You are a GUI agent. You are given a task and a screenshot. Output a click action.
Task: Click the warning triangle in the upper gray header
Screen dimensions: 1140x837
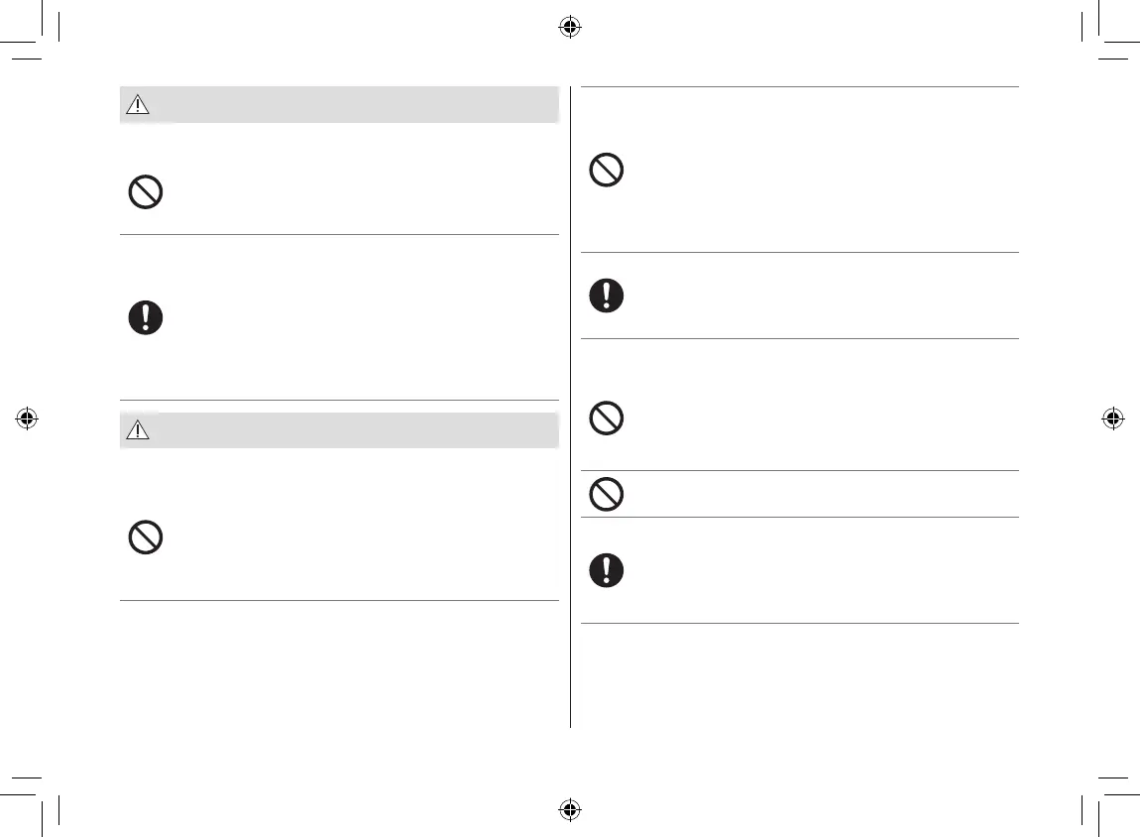[138, 104]
